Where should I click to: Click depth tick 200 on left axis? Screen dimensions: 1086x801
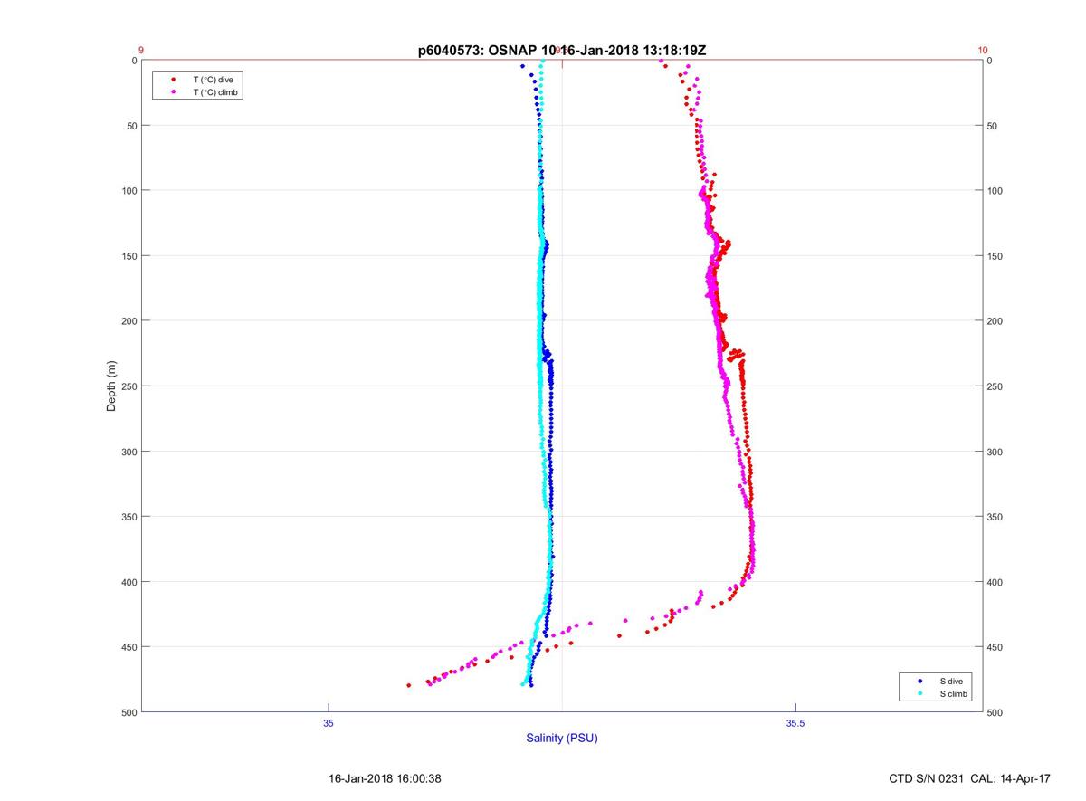(128, 321)
